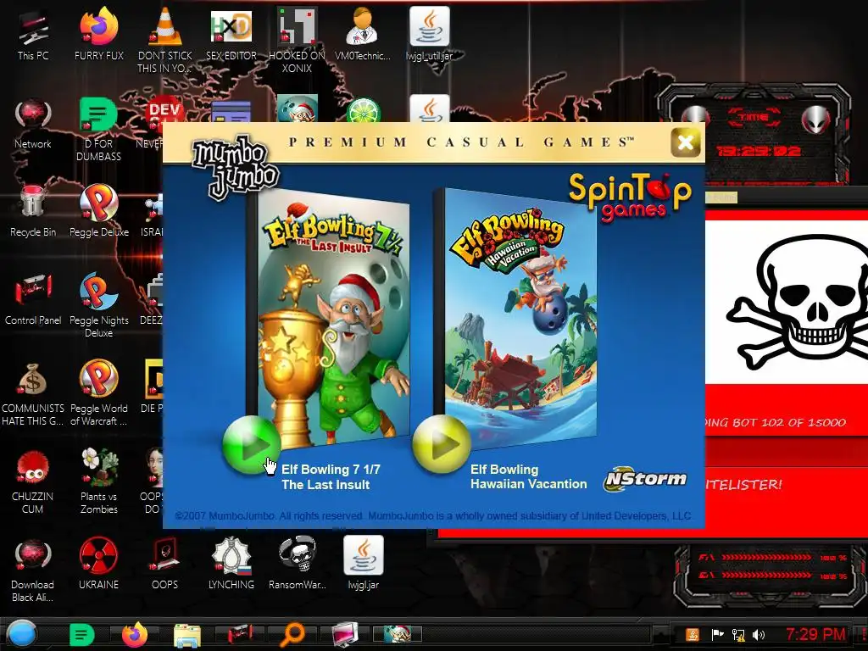This screenshot has width=868, height=651.
Task: Open the Network desktop icon
Action: 33,124
